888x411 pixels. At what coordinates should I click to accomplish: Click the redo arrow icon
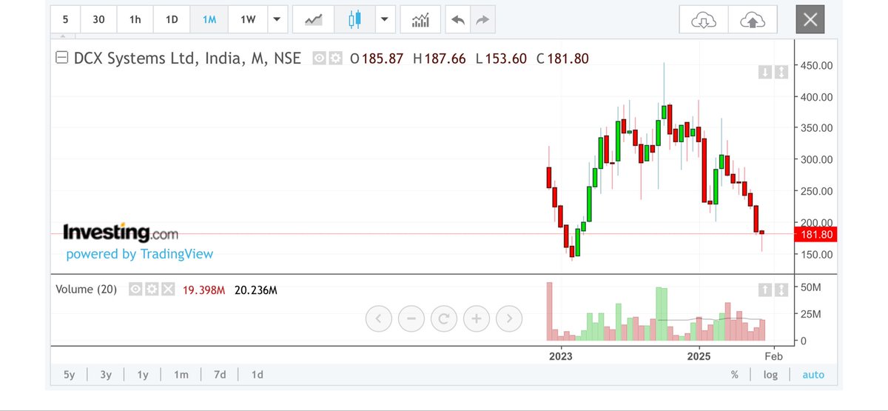(x=482, y=20)
